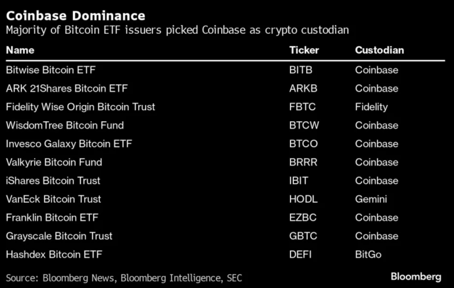Click the Ticker column header
The height and width of the screenshot is (288, 454).
pos(304,50)
